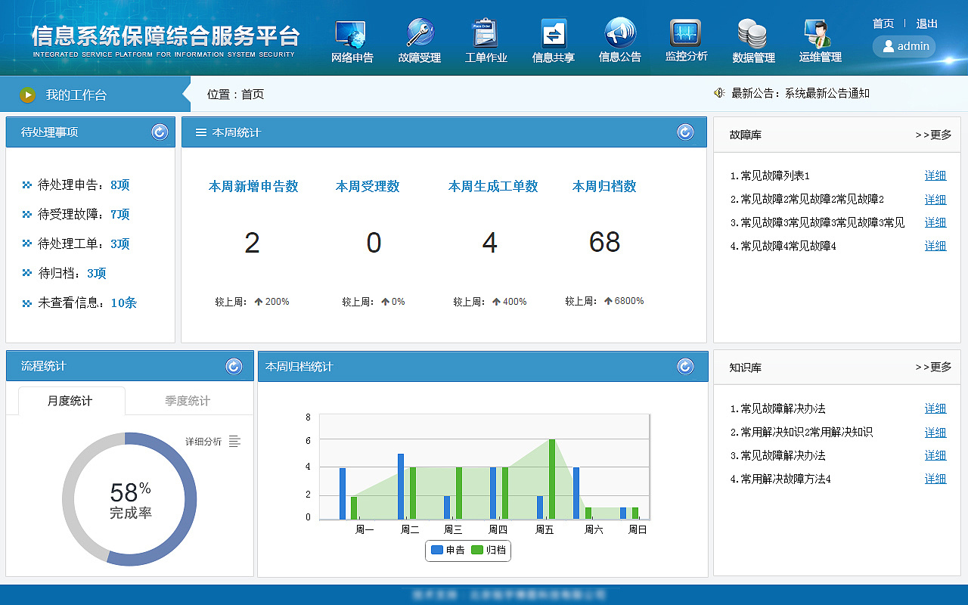968x605 pixels.
Task: Refresh the 本周统计 panel
Action: click(685, 132)
